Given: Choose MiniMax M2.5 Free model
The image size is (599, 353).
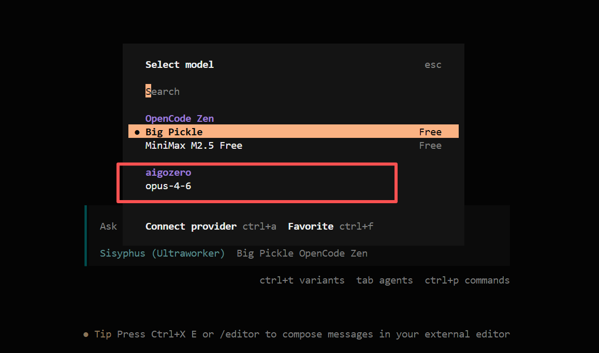Looking at the screenshot, I should 194,146.
